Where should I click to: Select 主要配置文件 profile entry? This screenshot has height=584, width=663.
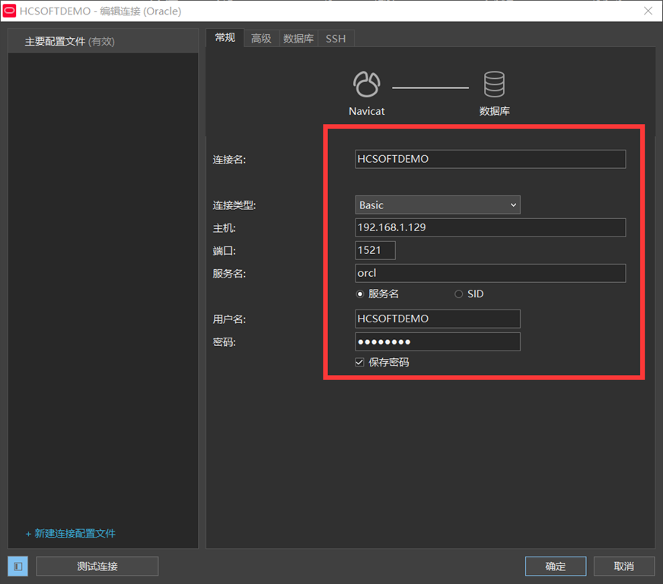point(104,41)
